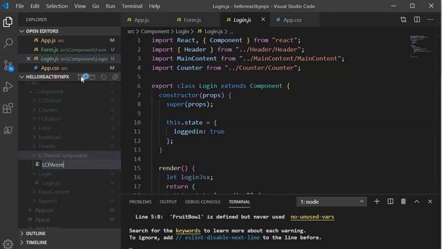Image resolution: width=442 pixels, height=249 pixels.
Task: Click the Login folder breadcrumb
Action: pyautogui.click(x=182, y=31)
